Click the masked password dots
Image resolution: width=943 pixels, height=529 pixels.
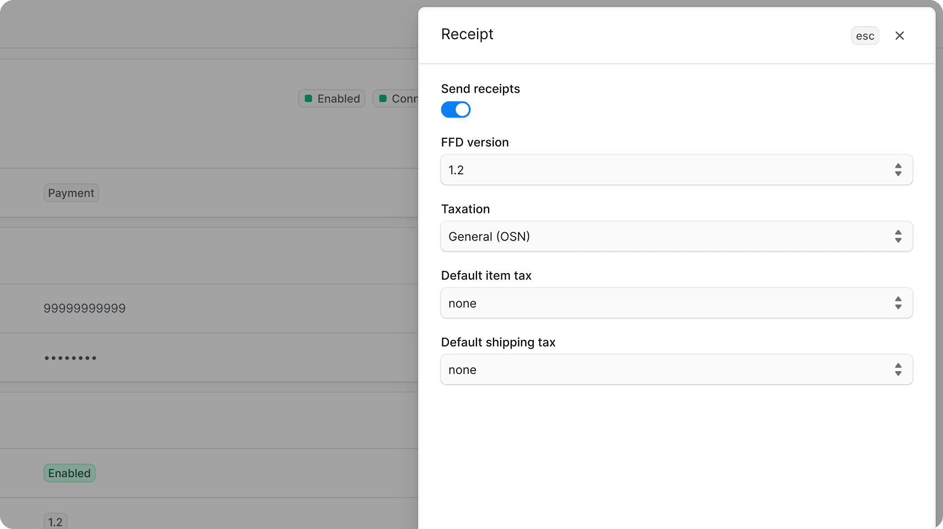coord(71,358)
